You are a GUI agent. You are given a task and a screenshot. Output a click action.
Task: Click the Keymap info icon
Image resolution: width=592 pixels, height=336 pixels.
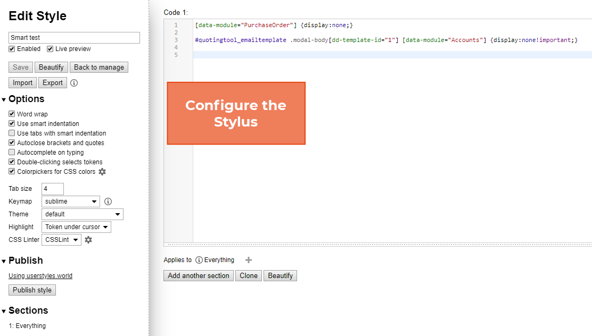(108, 201)
